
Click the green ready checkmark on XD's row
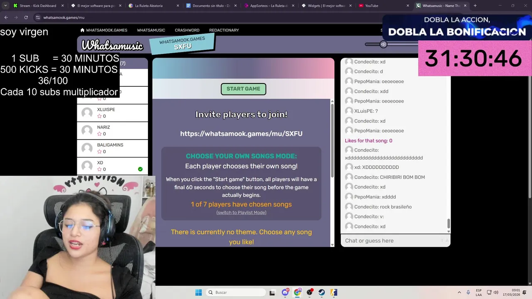tap(140, 169)
